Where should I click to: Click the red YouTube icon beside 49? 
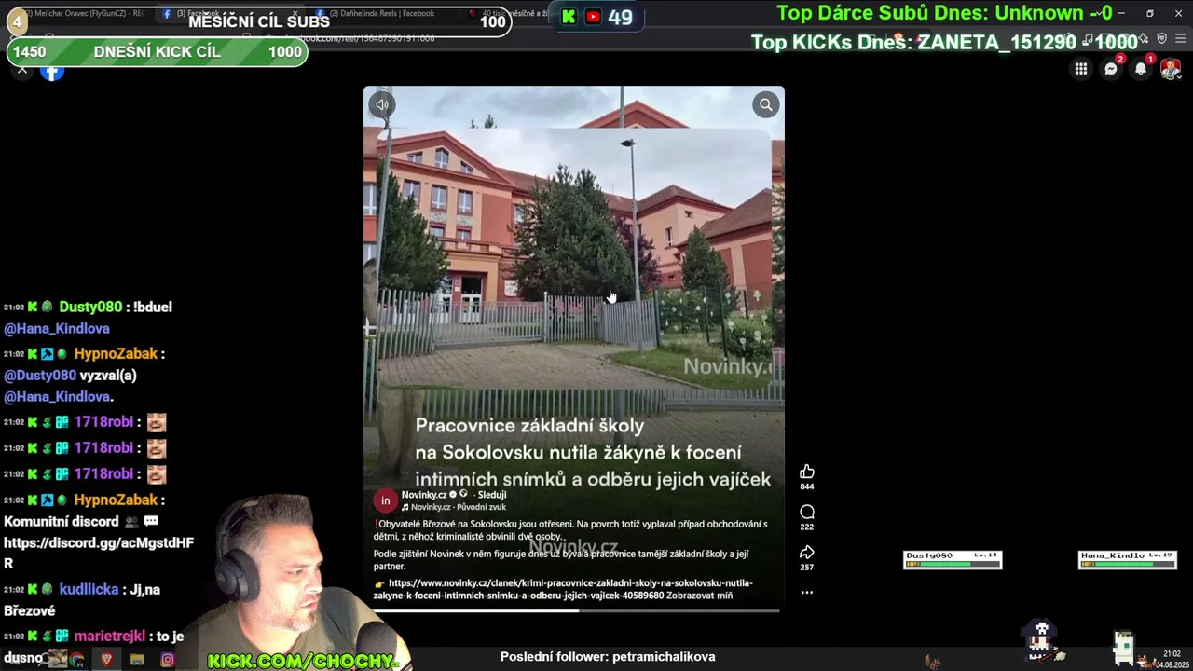(593, 17)
